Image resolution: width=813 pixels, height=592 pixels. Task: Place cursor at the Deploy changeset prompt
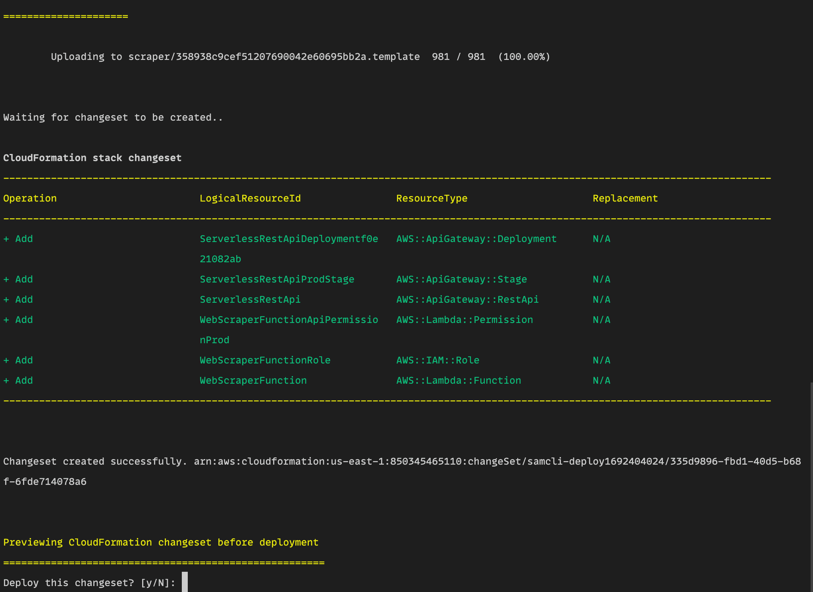87,582
